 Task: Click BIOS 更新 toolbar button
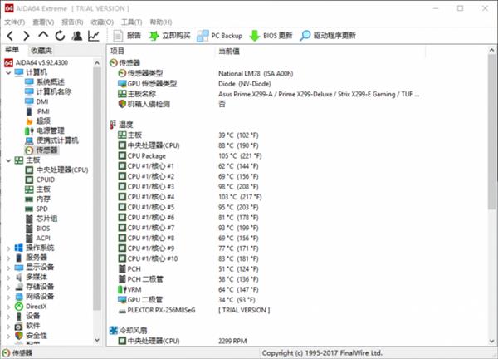271,36
